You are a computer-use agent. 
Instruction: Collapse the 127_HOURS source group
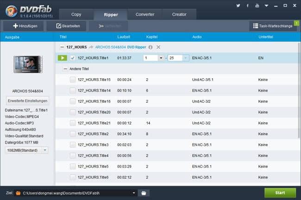pos(62,47)
